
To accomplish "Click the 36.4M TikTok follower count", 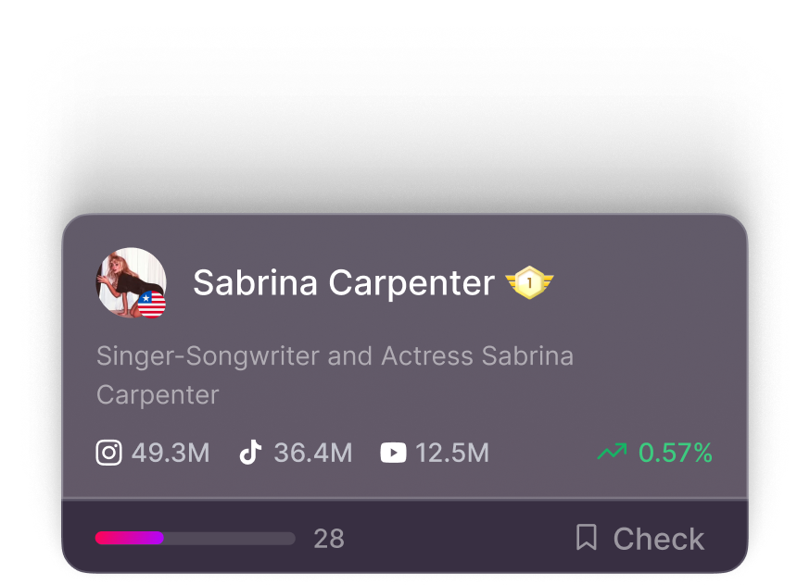I will (313, 453).
